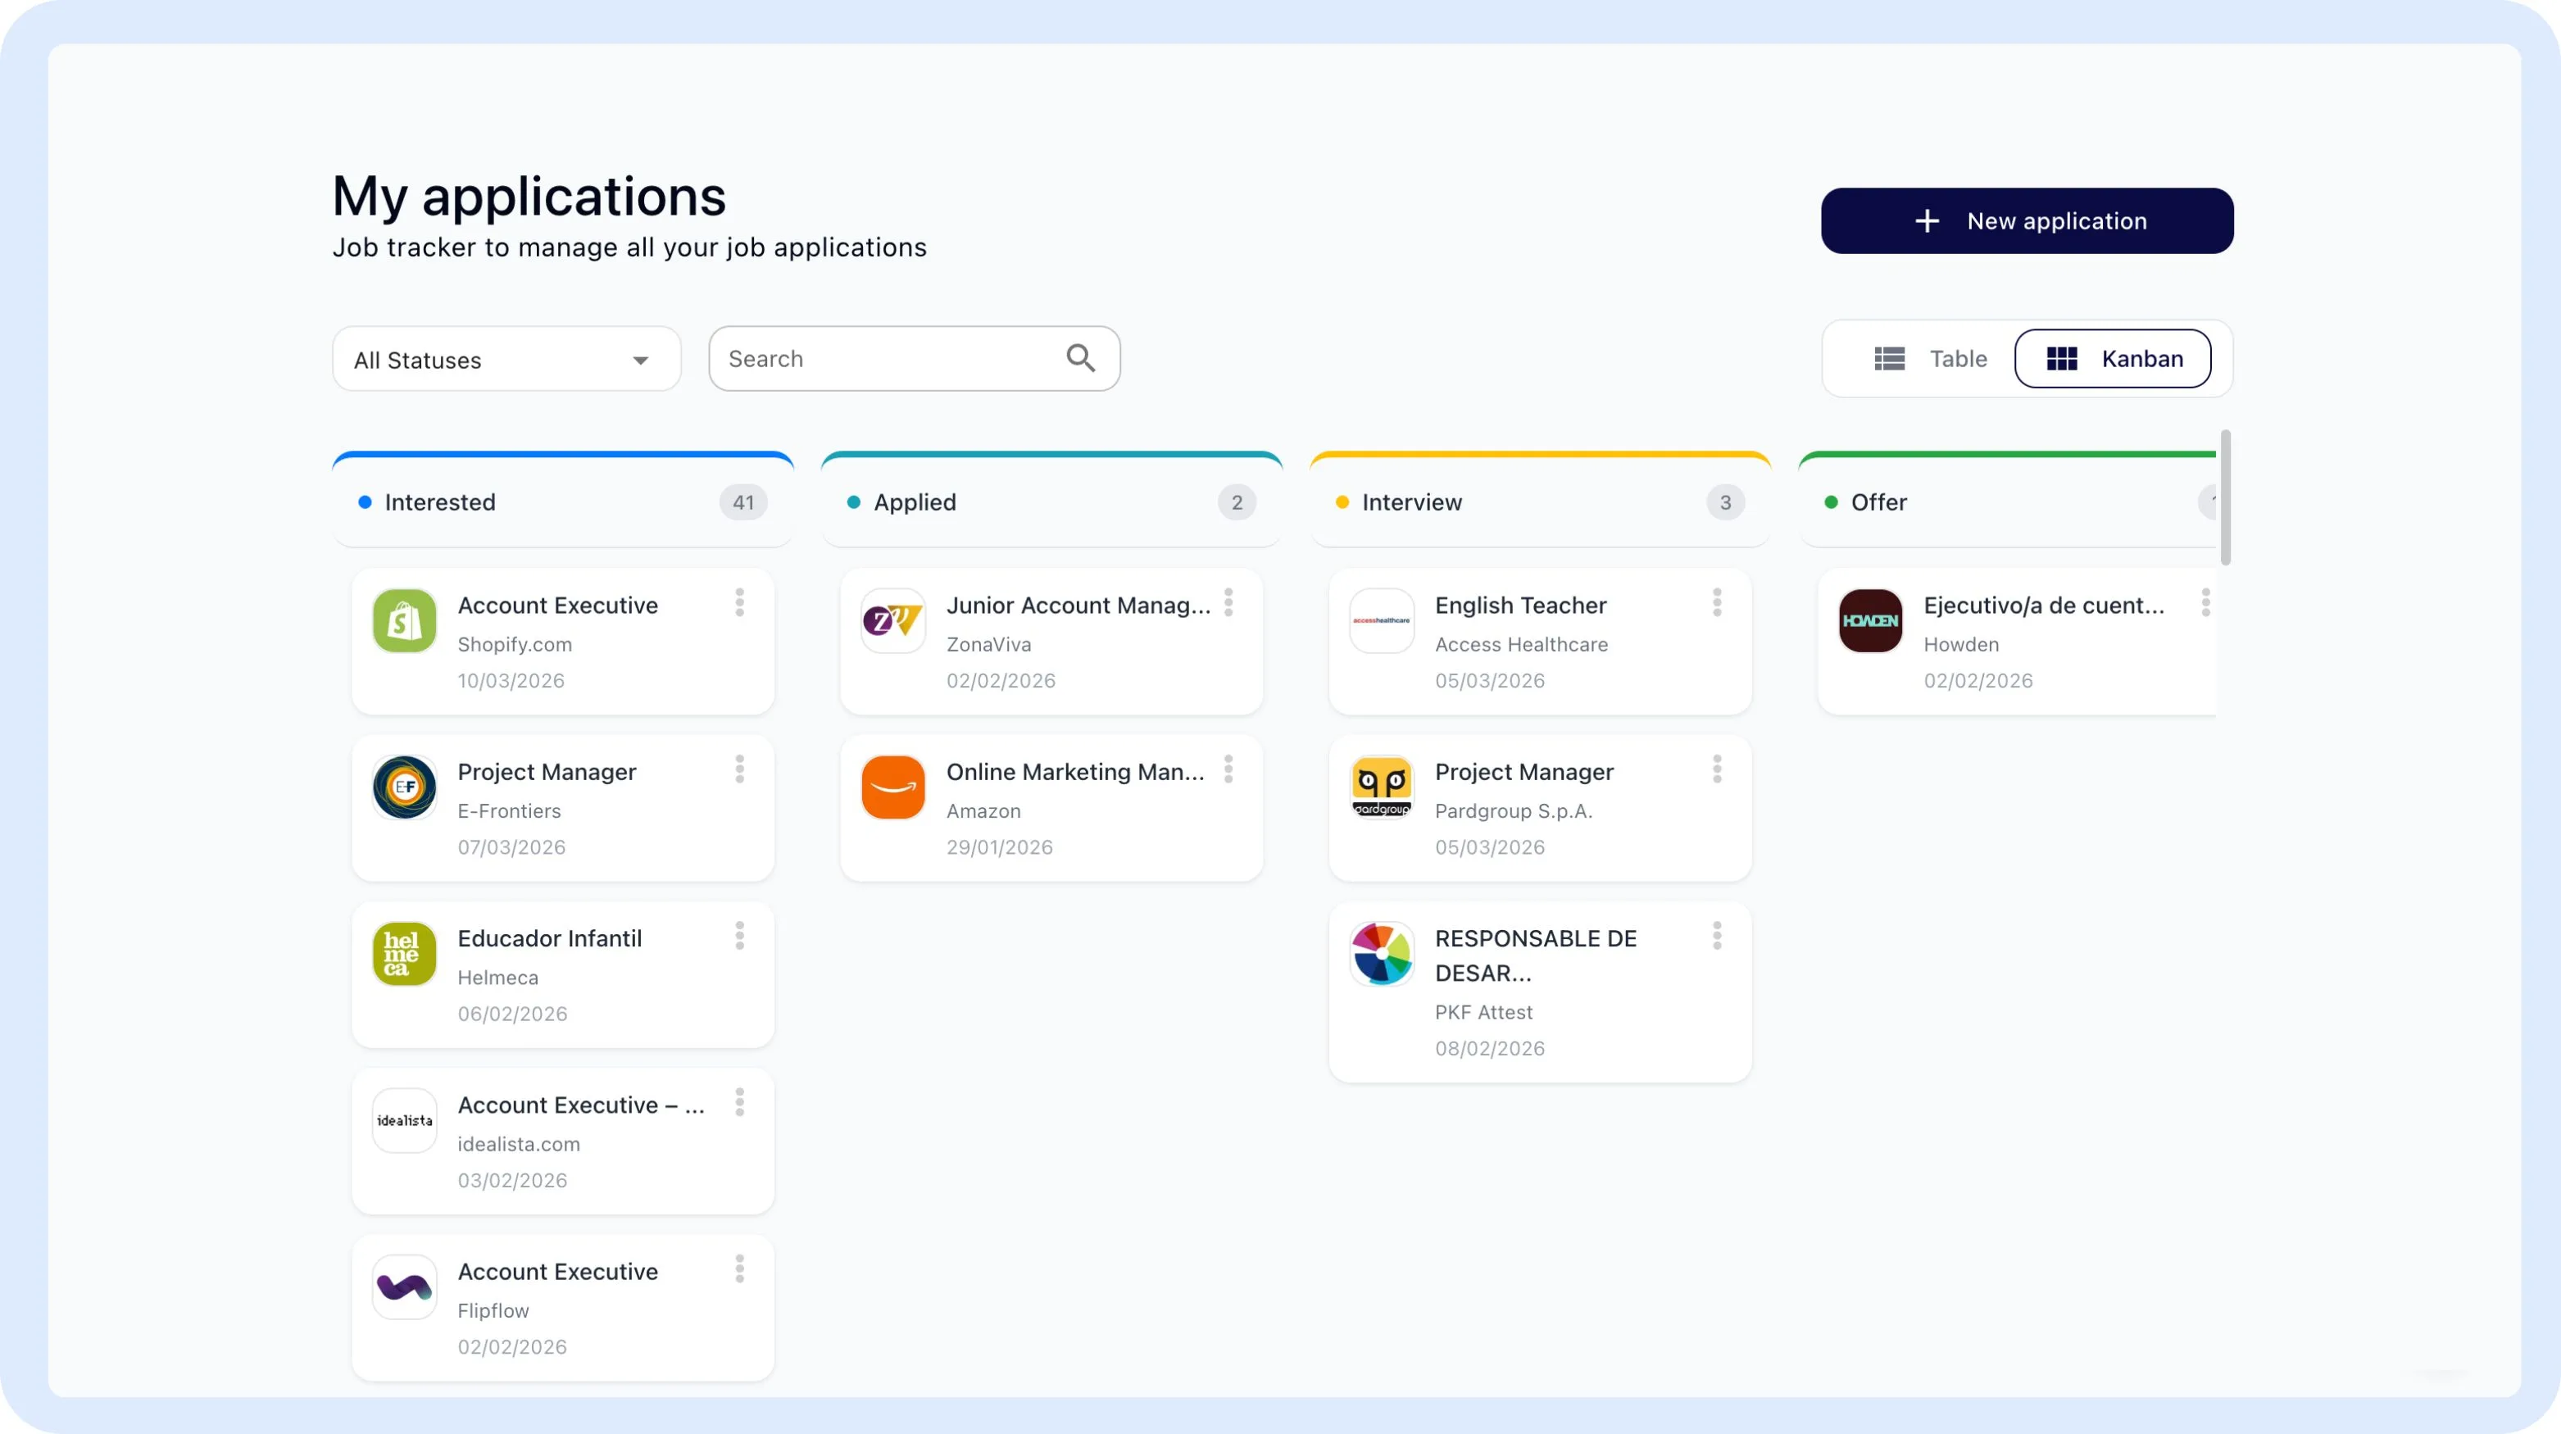Click the search magnifier icon

point(1081,359)
